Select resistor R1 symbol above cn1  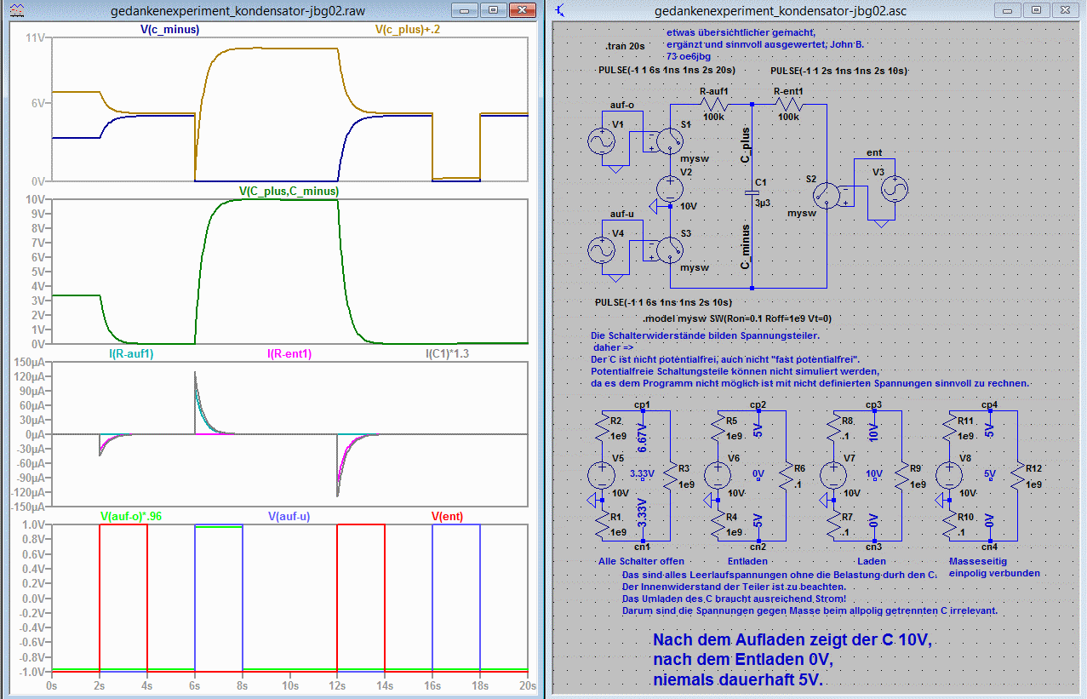click(x=600, y=522)
